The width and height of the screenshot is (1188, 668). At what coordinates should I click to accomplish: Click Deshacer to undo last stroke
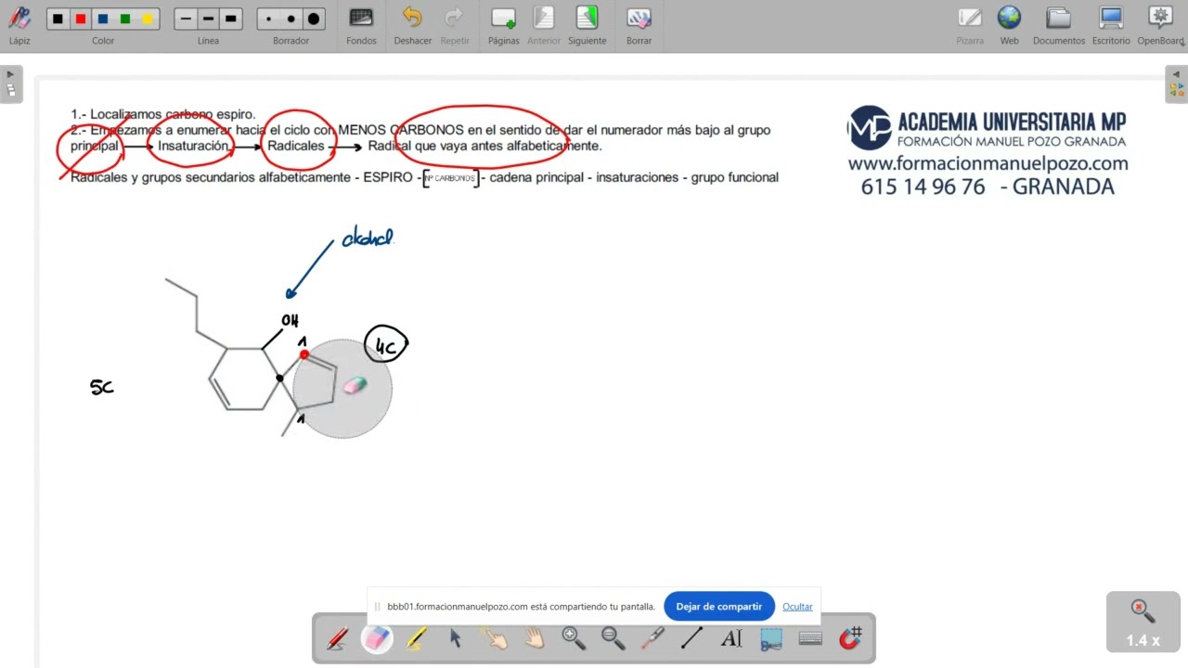[x=412, y=25]
